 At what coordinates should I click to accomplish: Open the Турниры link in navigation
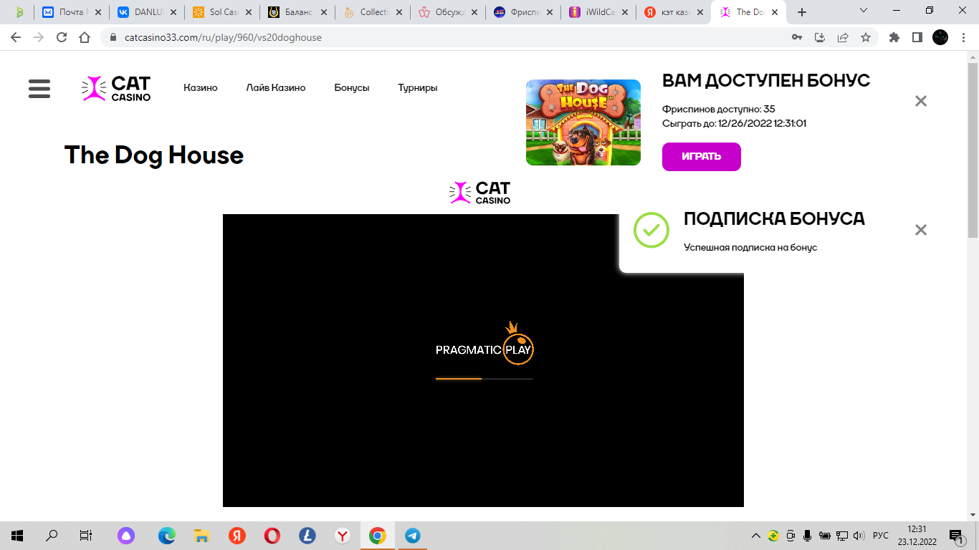(x=417, y=88)
